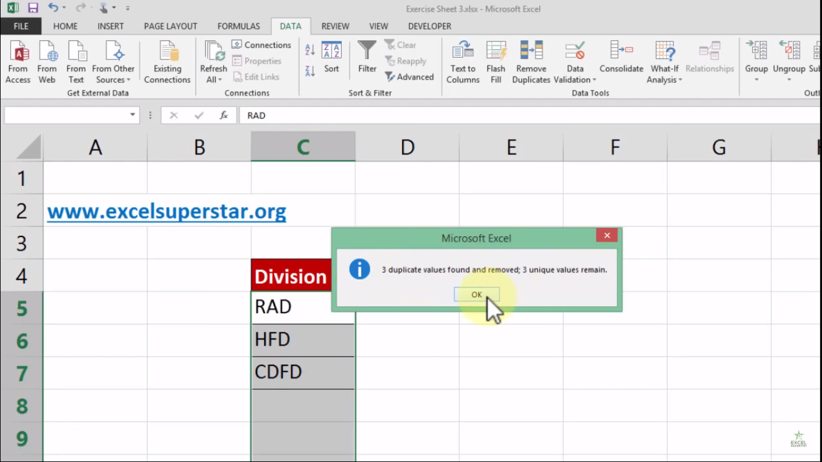This screenshot has width=822, height=462.
Task: Switch to the FORMULAS tab
Action: coord(239,26)
